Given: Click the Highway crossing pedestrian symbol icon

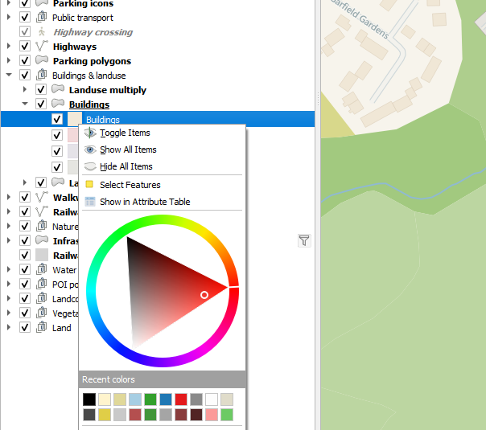Looking at the screenshot, I should [42, 32].
